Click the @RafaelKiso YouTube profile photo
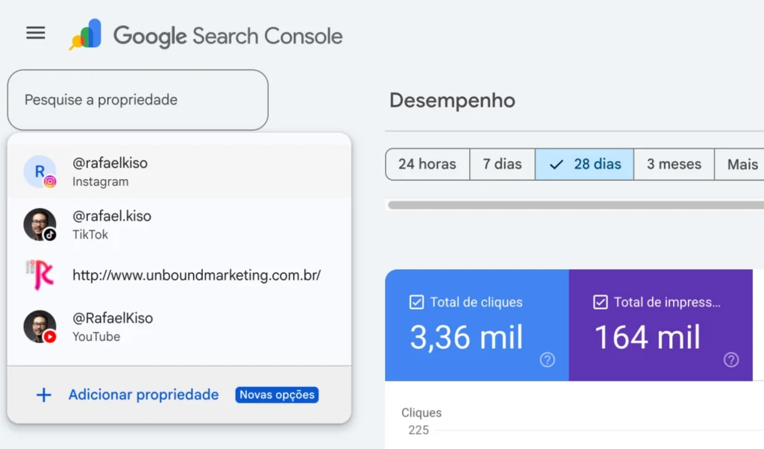 [x=40, y=327]
